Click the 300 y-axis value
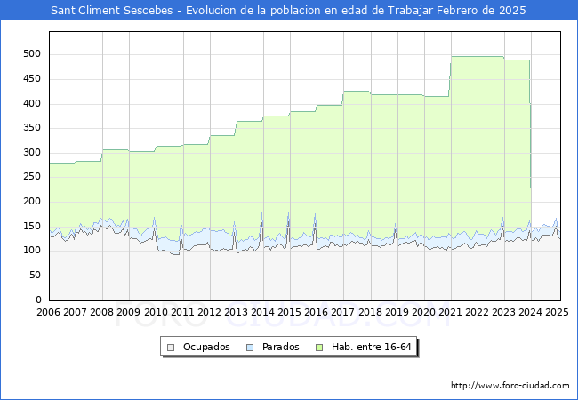 point(32,153)
